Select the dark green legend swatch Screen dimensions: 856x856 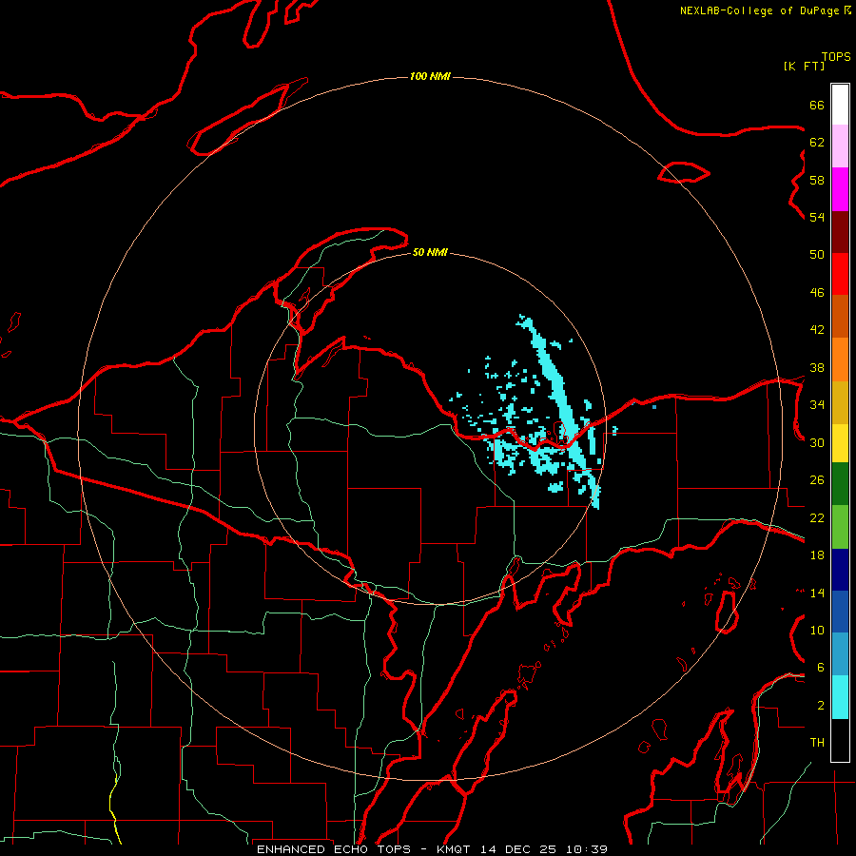point(840,483)
